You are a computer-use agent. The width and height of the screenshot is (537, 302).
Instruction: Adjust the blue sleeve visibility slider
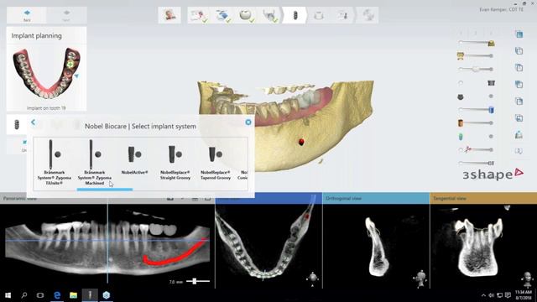coord(477,110)
